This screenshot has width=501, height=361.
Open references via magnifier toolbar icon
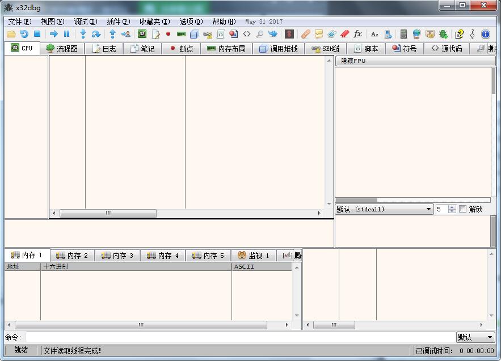(260, 34)
